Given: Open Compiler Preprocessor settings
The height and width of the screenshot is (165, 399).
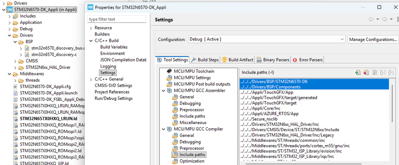Looking at the screenshot, I should (x=188, y=148).
